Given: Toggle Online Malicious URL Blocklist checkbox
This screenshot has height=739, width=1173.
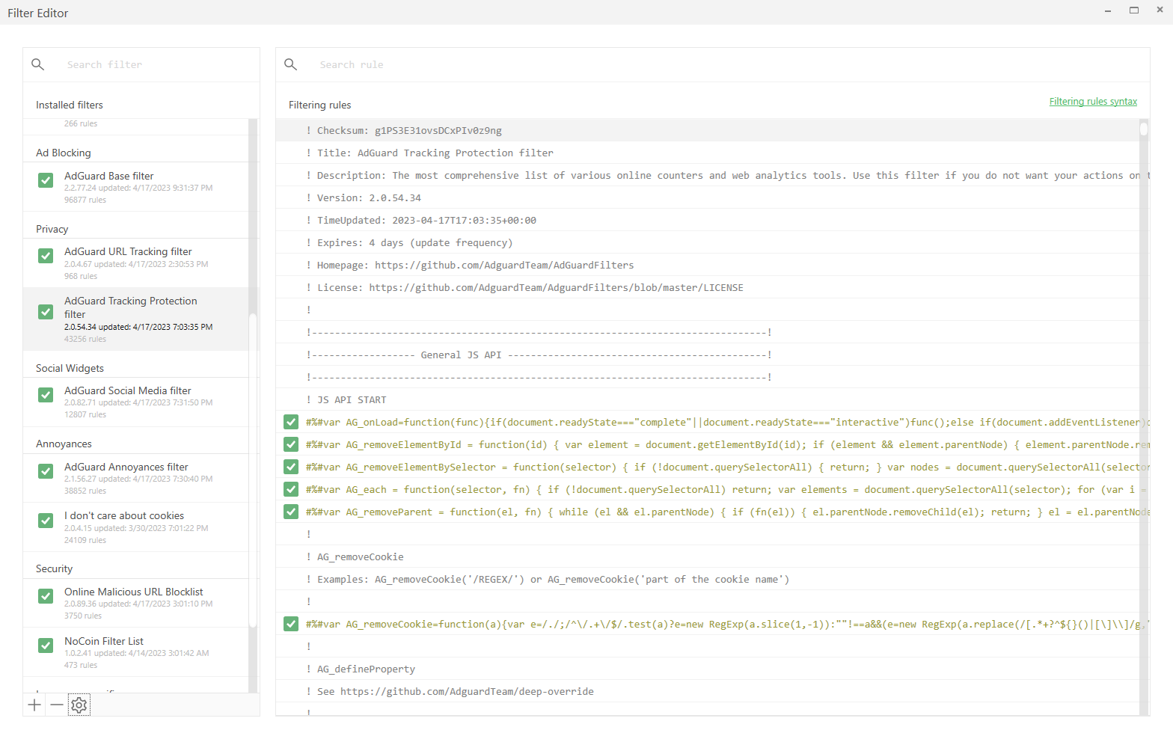Looking at the screenshot, I should [46, 596].
